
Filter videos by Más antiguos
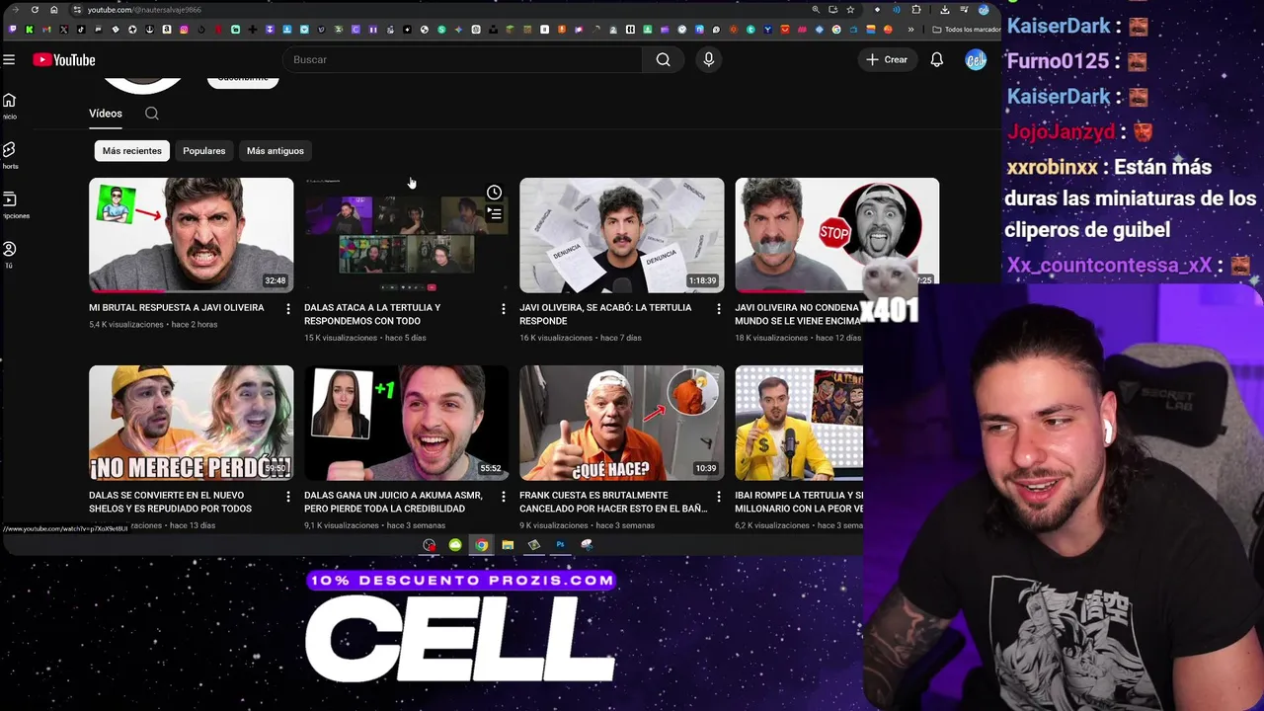point(276,151)
